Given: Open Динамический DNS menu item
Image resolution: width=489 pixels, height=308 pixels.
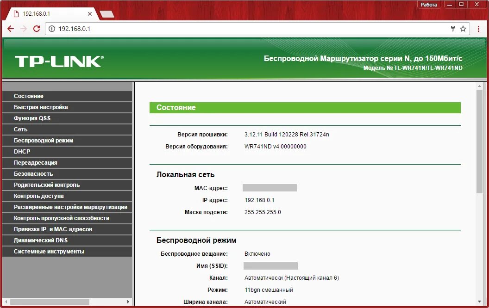Looking at the screenshot, I should pyautogui.click(x=67, y=240).
